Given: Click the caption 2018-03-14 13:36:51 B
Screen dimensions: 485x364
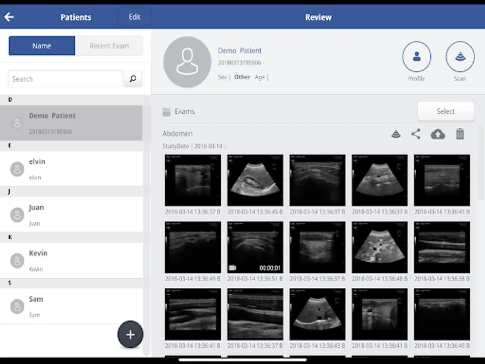Looking at the screenshot, I should click(x=255, y=279).
